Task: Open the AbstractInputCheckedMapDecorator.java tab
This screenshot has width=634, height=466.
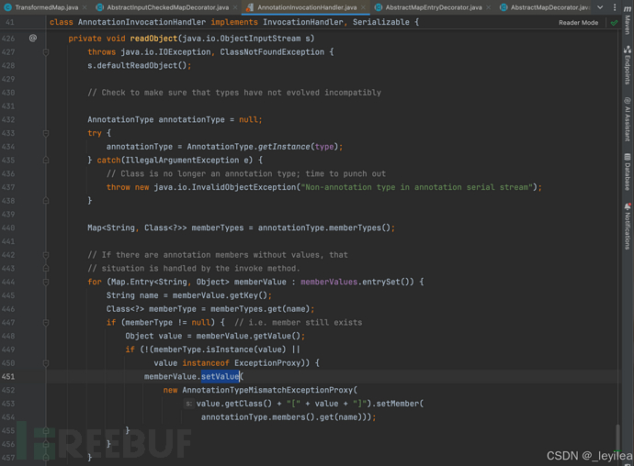Action: coord(168,7)
